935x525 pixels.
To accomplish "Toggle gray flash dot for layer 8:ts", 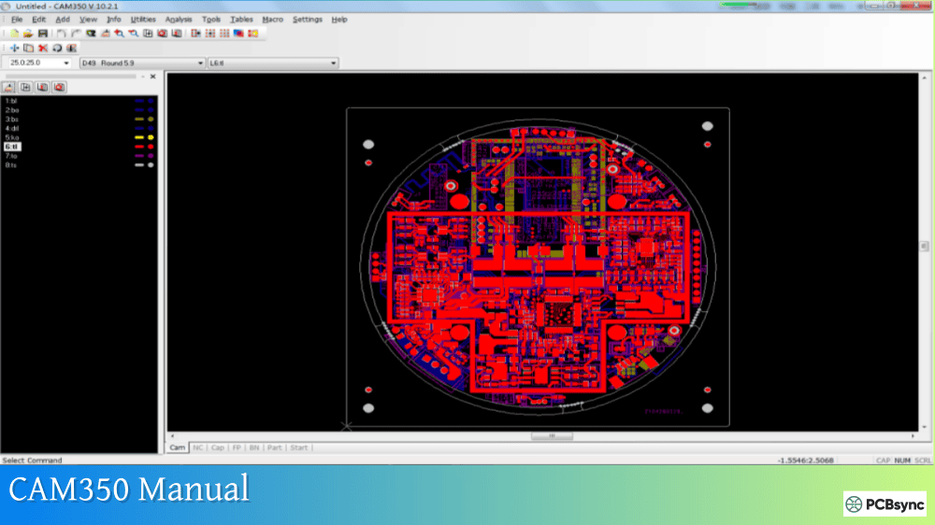I will (151, 165).
